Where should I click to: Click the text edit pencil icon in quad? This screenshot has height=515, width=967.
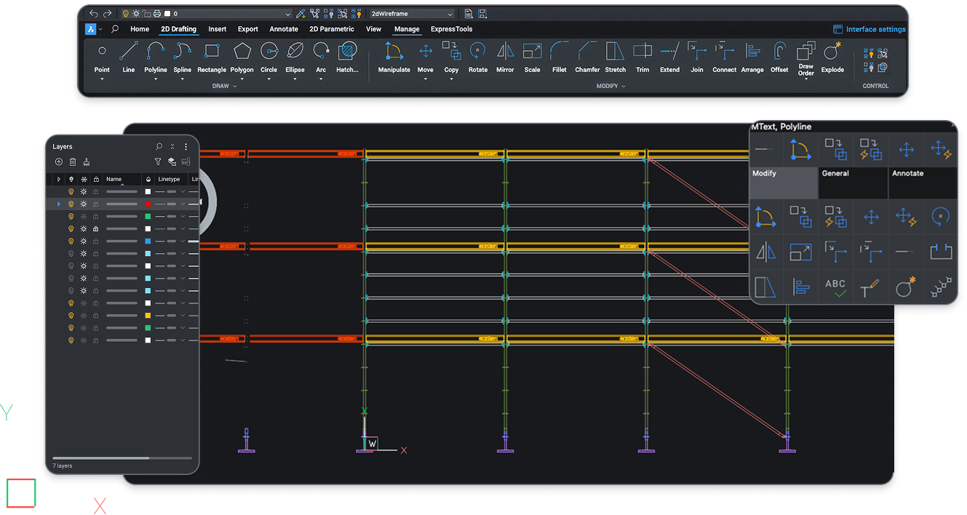(x=871, y=288)
